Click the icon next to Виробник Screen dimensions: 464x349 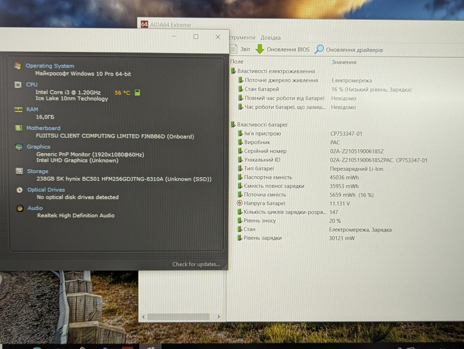point(240,142)
